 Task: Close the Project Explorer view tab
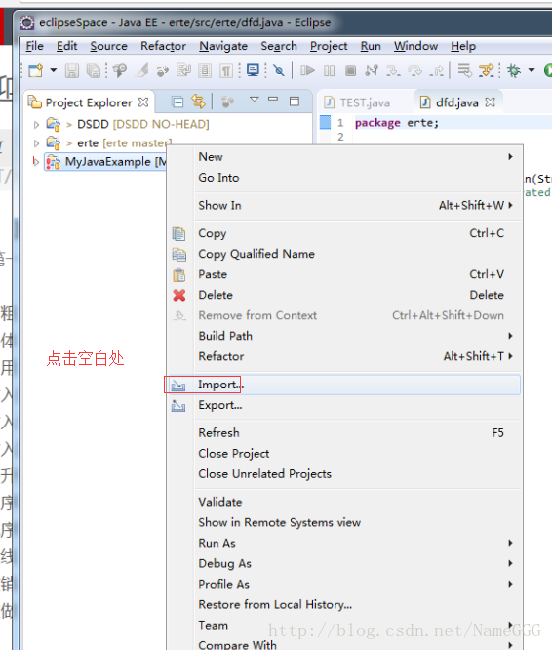tap(143, 102)
